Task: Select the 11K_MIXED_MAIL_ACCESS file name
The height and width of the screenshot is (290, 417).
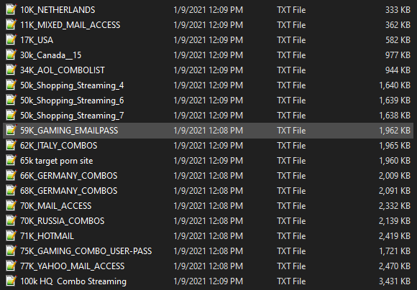Action: point(70,25)
